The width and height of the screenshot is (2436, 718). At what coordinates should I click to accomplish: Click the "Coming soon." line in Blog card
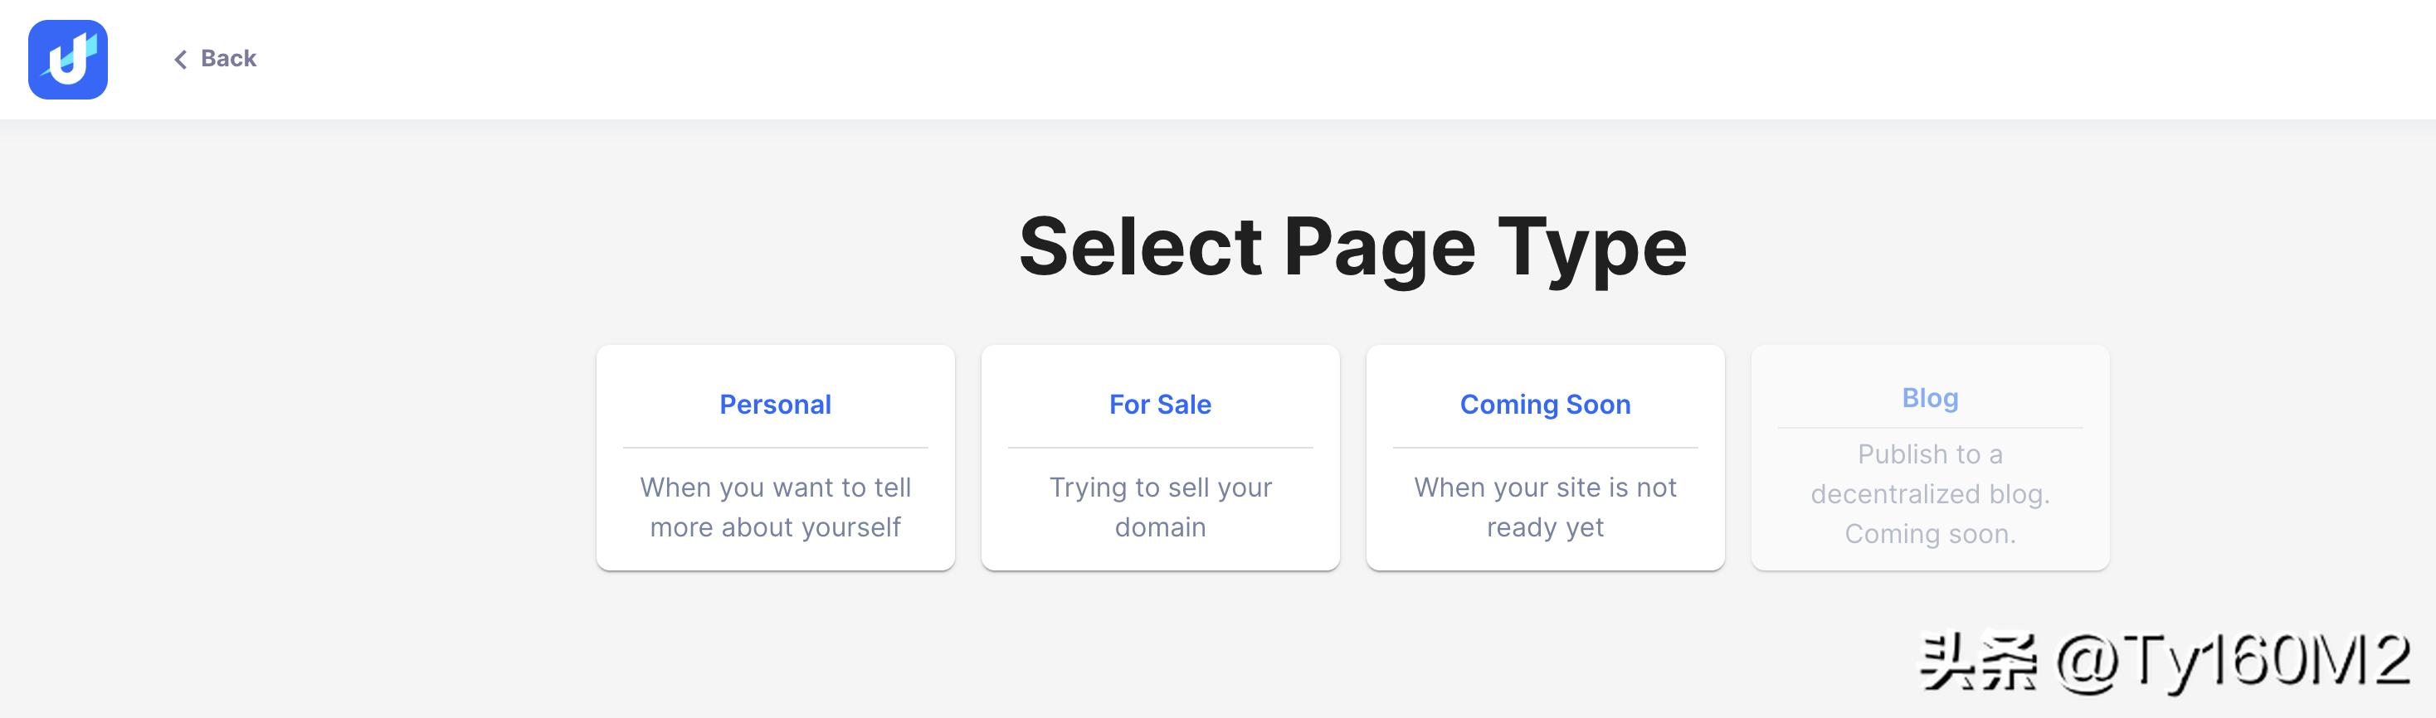(x=1930, y=534)
